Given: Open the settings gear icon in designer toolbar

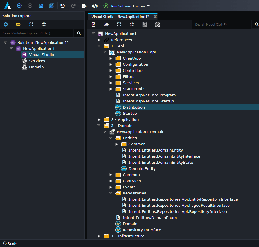Looking at the screenshot, I should tap(157, 25).
